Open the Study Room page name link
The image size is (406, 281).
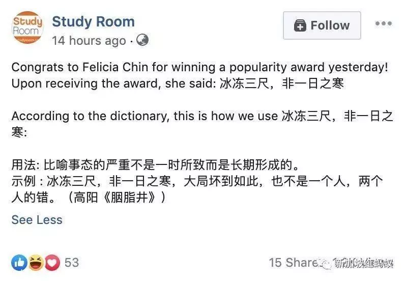click(x=94, y=21)
